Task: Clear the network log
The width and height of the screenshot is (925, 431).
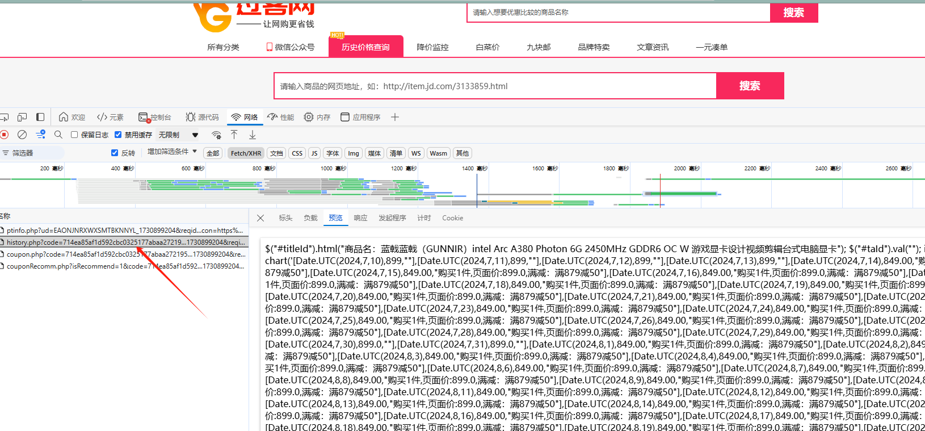Action: 22,135
